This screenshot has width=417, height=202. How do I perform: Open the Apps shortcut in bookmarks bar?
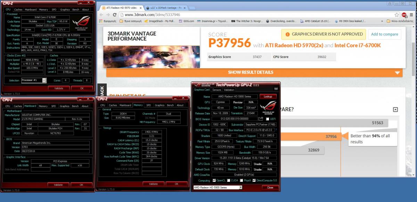(108, 21)
